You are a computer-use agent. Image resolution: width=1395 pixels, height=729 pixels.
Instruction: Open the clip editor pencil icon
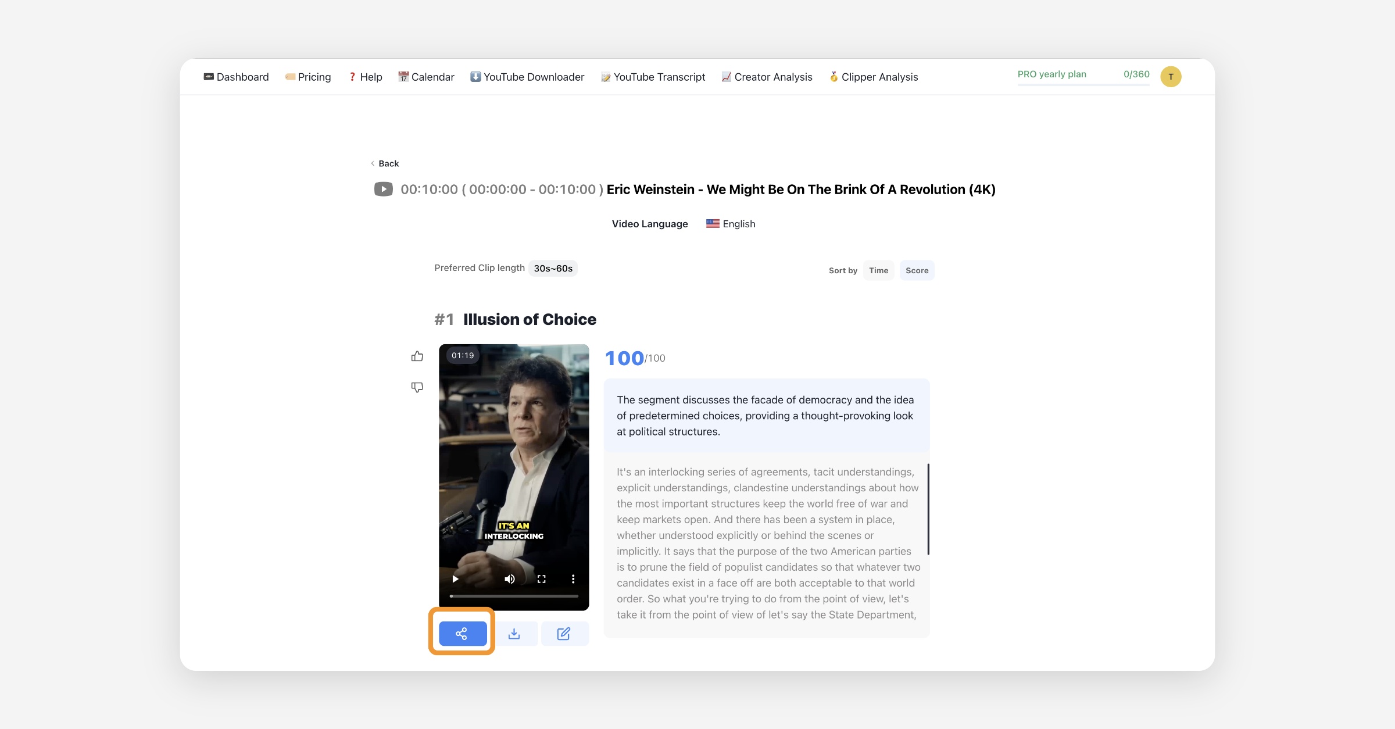[564, 633]
